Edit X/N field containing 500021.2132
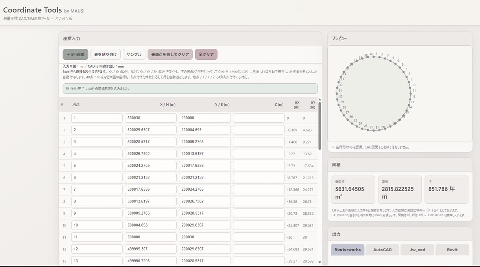Screen dimensions: 480x267 (151, 177)
